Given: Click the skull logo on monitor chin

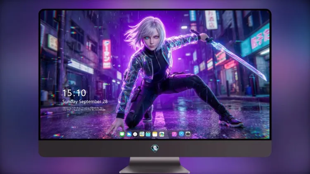Looking at the screenshot, I should [155, 148].
